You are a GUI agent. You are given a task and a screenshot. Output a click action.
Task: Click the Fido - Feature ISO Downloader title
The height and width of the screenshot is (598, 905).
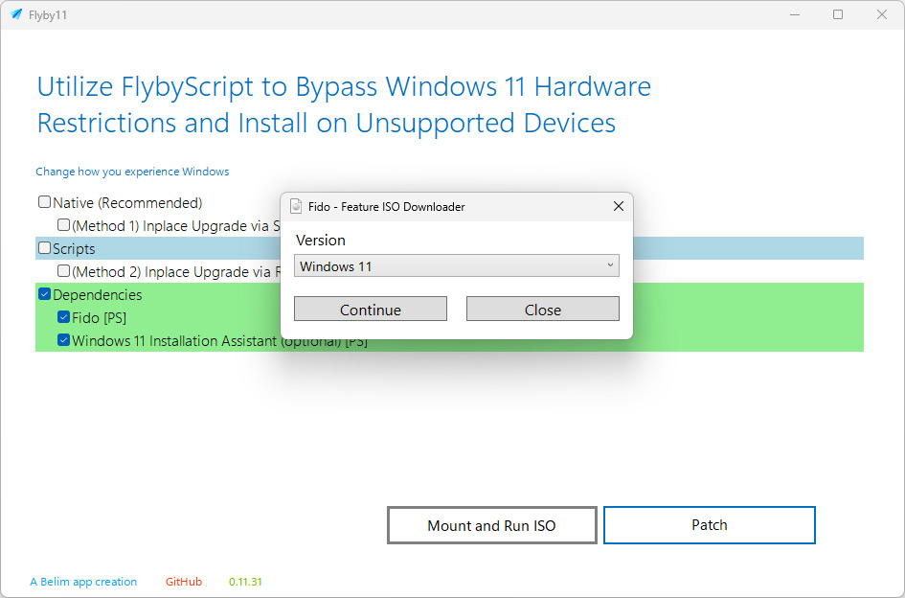tap(386, 206)
